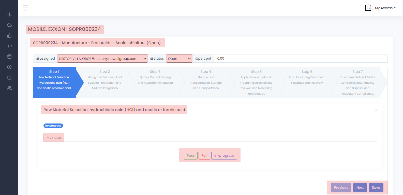Go to Step 7 Environmental and Safety
The width and height of the screenshot is (403, 195).
pos(357,82)
